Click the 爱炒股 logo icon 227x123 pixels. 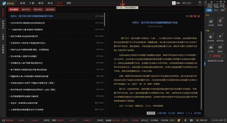point(4,3)
